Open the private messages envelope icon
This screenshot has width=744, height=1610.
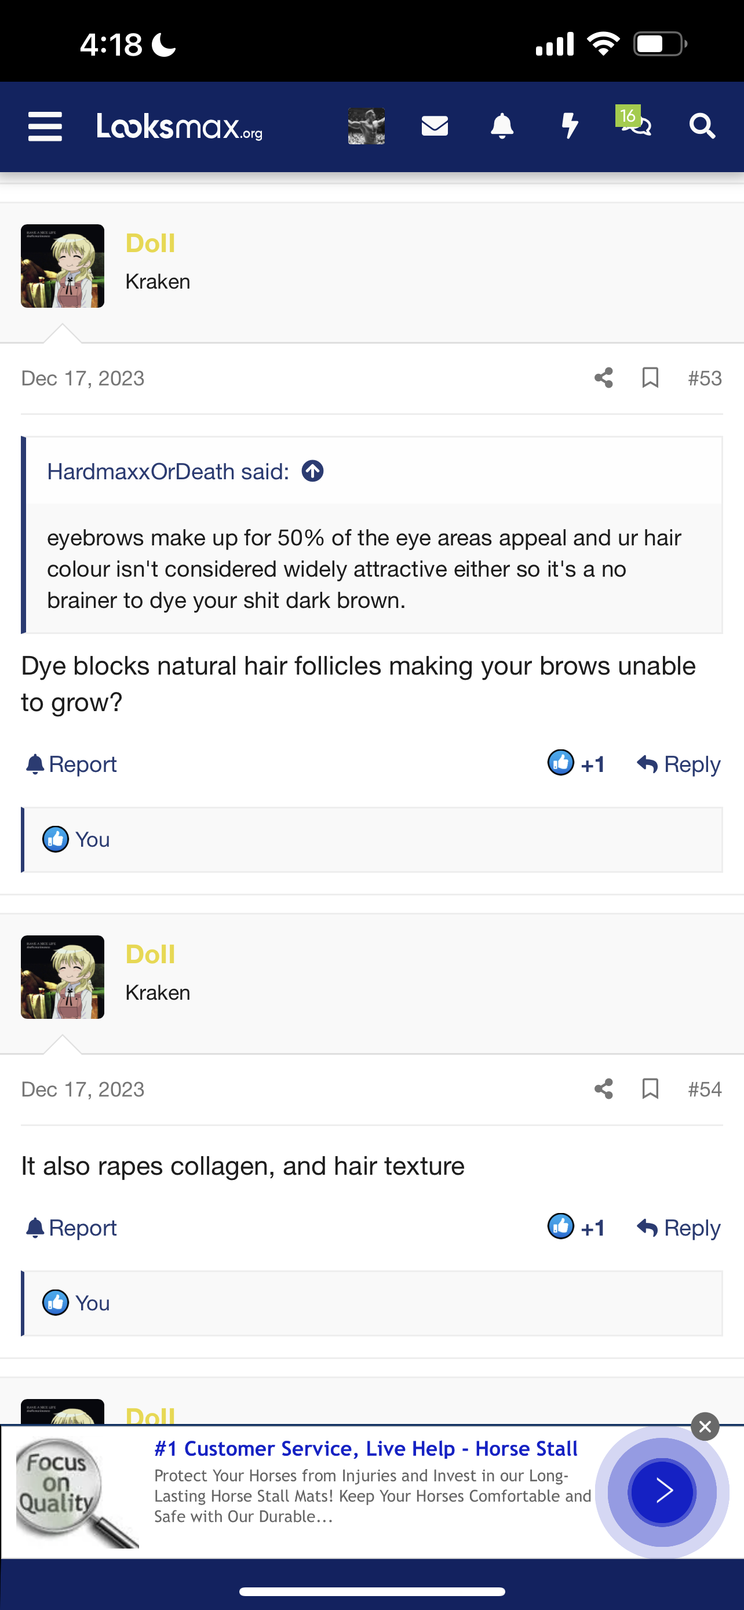click(x=435, y=126)
